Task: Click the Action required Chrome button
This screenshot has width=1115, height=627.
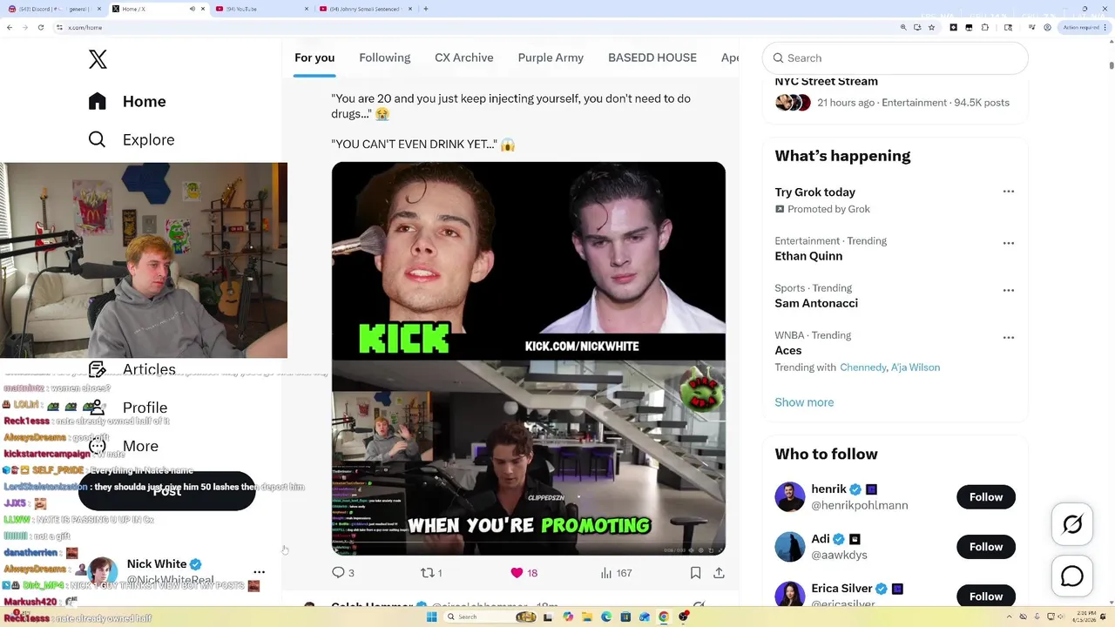Action: point(1083,27)
